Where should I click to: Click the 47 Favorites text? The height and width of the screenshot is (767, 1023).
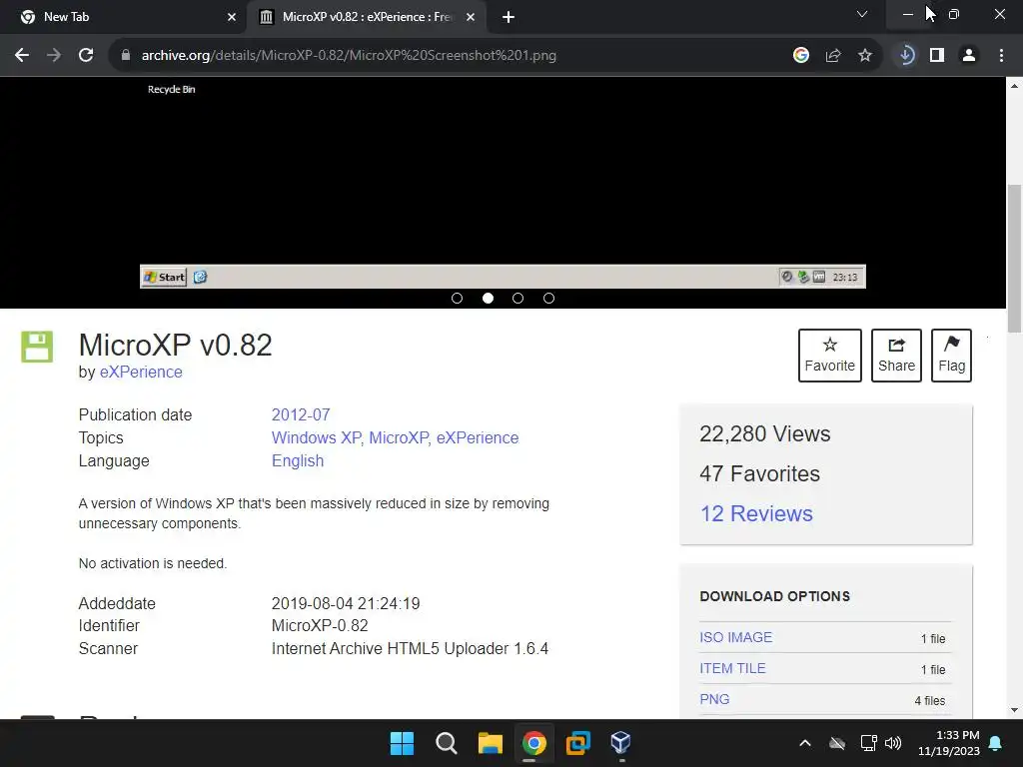point(759,473)
